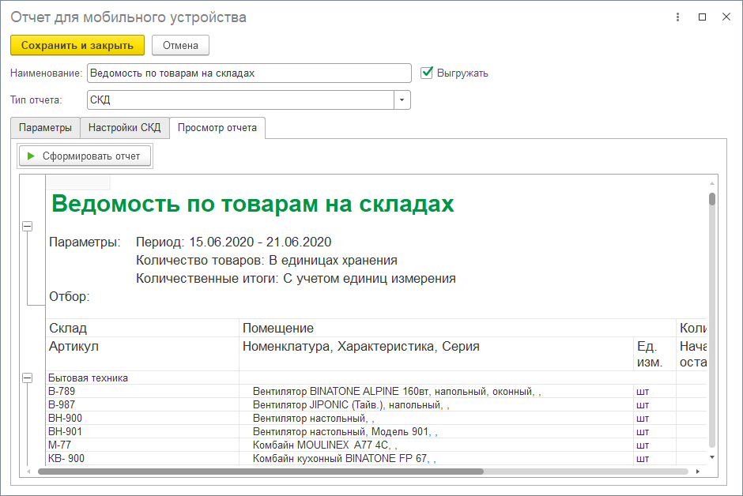Select article cell КВ- 900
This screenshot has width=743, height=496.
pyautogui.click(x=142, y=459)
